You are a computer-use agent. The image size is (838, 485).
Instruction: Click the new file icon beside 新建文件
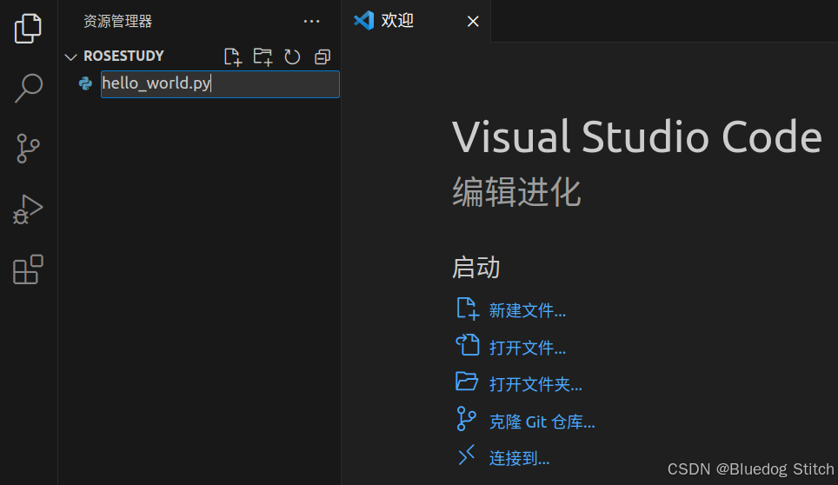point(468,309)
